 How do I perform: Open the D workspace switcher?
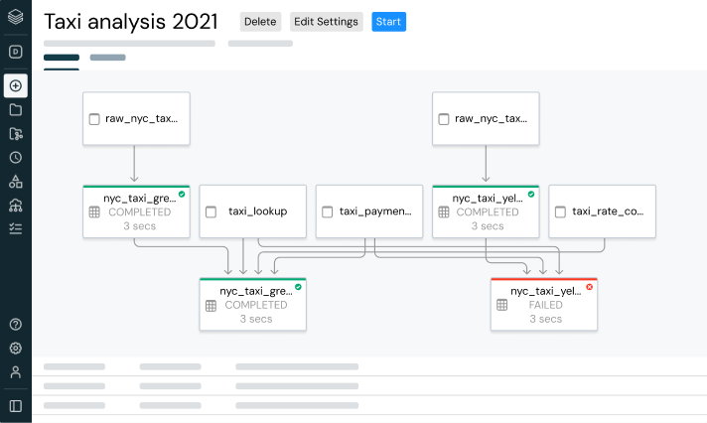pos(15,52)
